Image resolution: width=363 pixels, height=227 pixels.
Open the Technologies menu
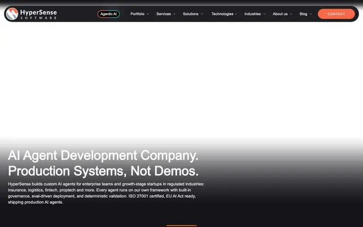coord(222,14)
